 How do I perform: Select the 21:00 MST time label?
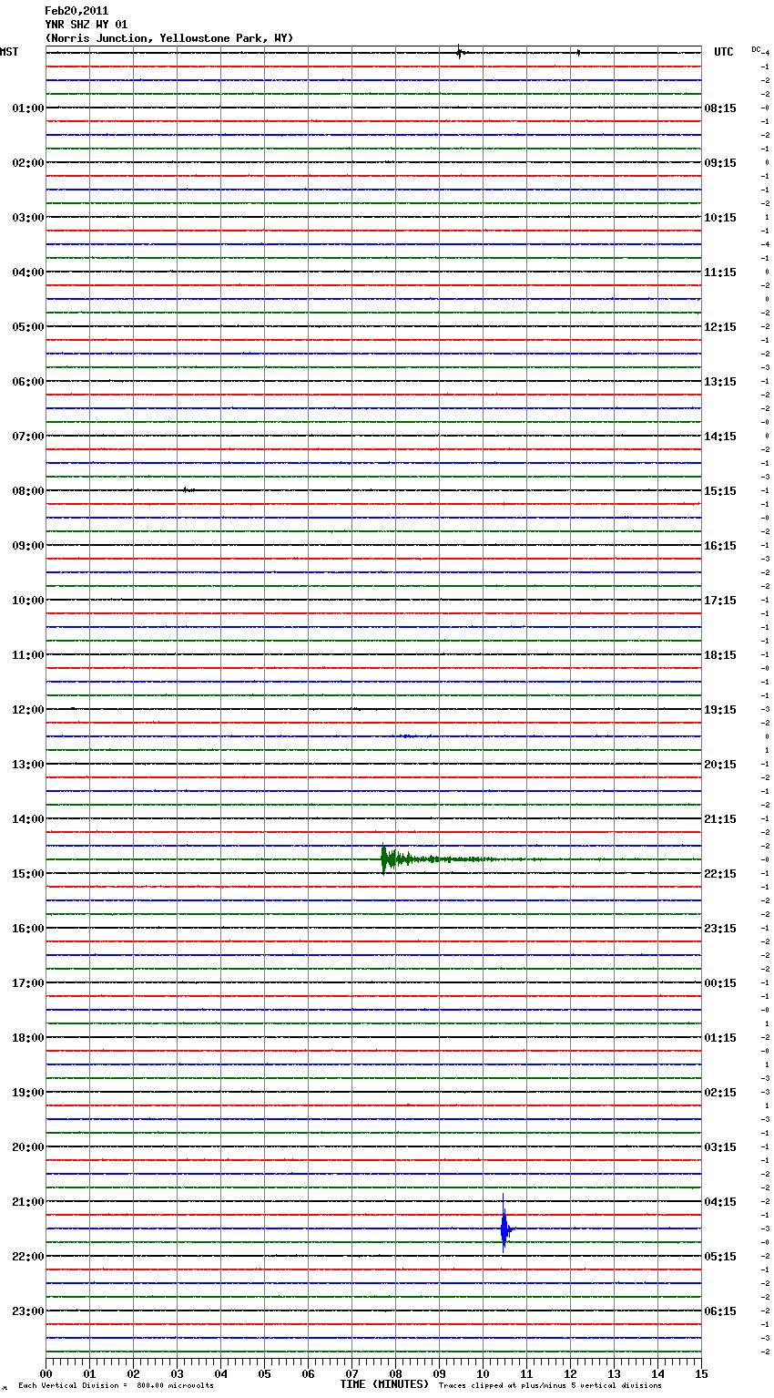tap(28, 1202)
